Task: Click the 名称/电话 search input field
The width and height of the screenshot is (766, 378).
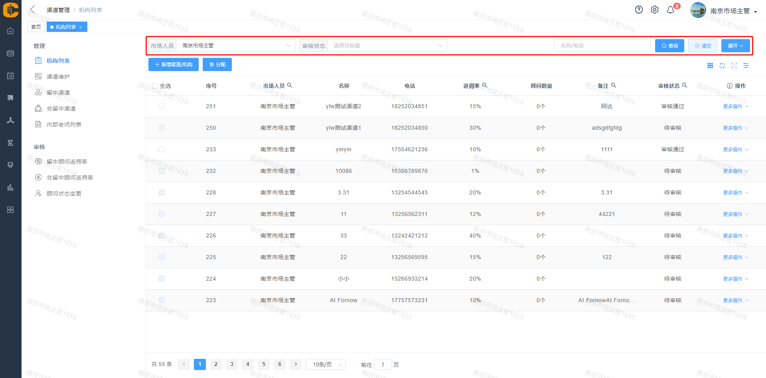Action: pyautogui.click(x=602, y=46)
